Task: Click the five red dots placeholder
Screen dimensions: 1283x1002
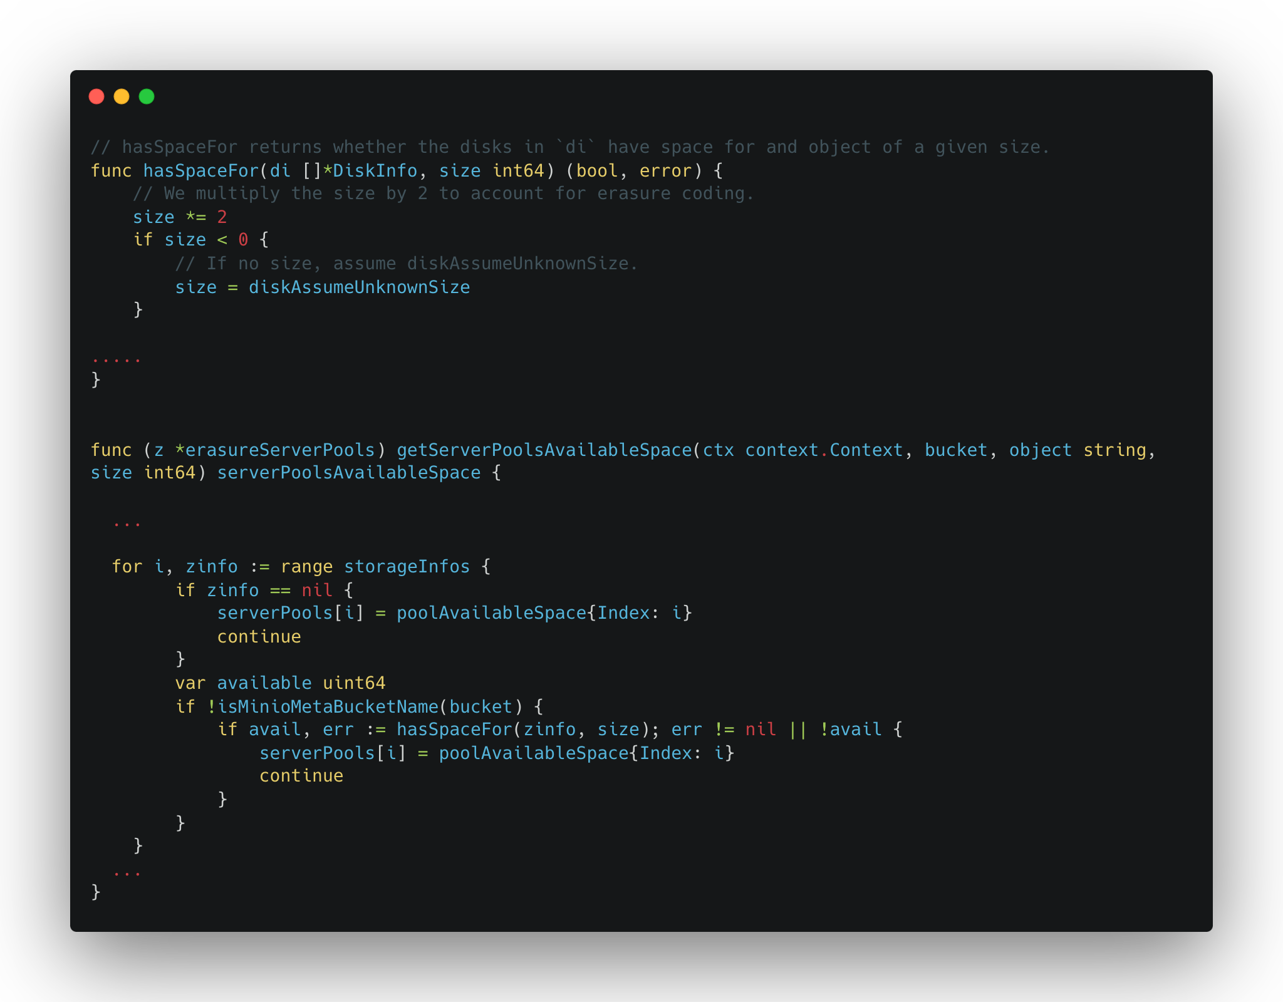Action: pos(117,359)
